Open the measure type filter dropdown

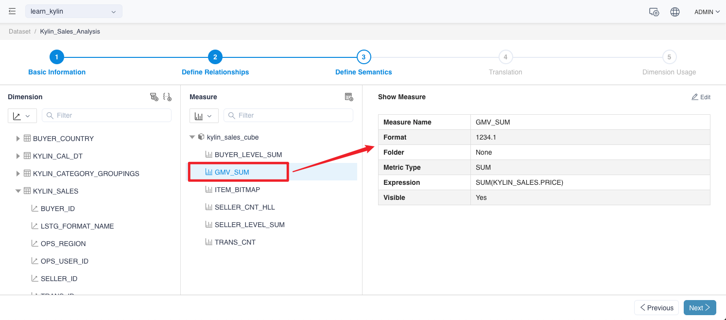[x=204, y=116]
